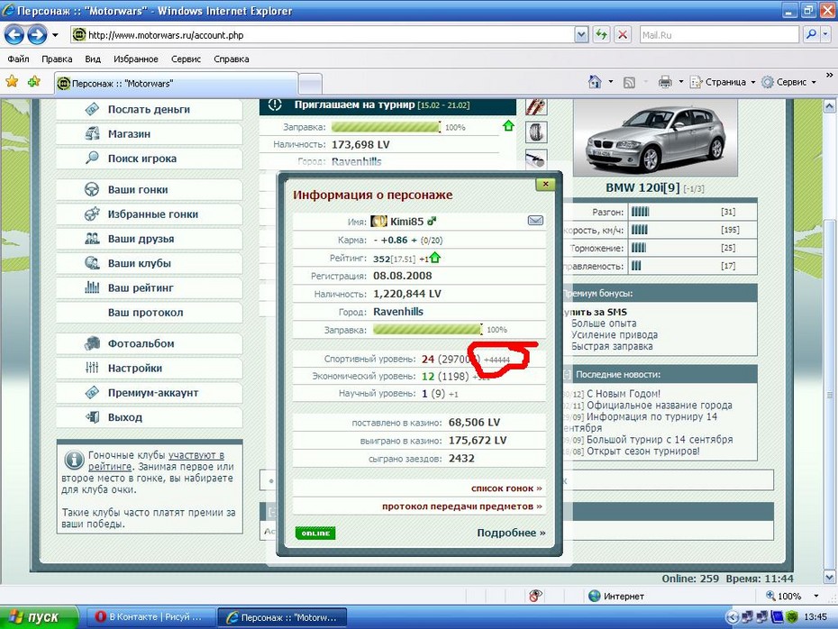The height and width of the screenshot is (629, 838).
Task: Open Ваш протокол sidebar item
Action: [x=149, y=312]
